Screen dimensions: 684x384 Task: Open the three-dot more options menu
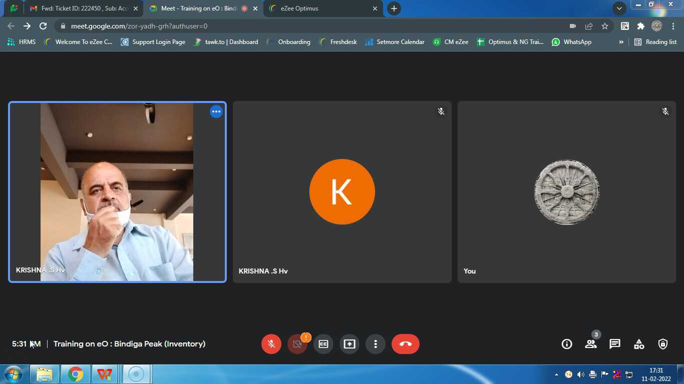pyautogui.click(x=376, y=344)
